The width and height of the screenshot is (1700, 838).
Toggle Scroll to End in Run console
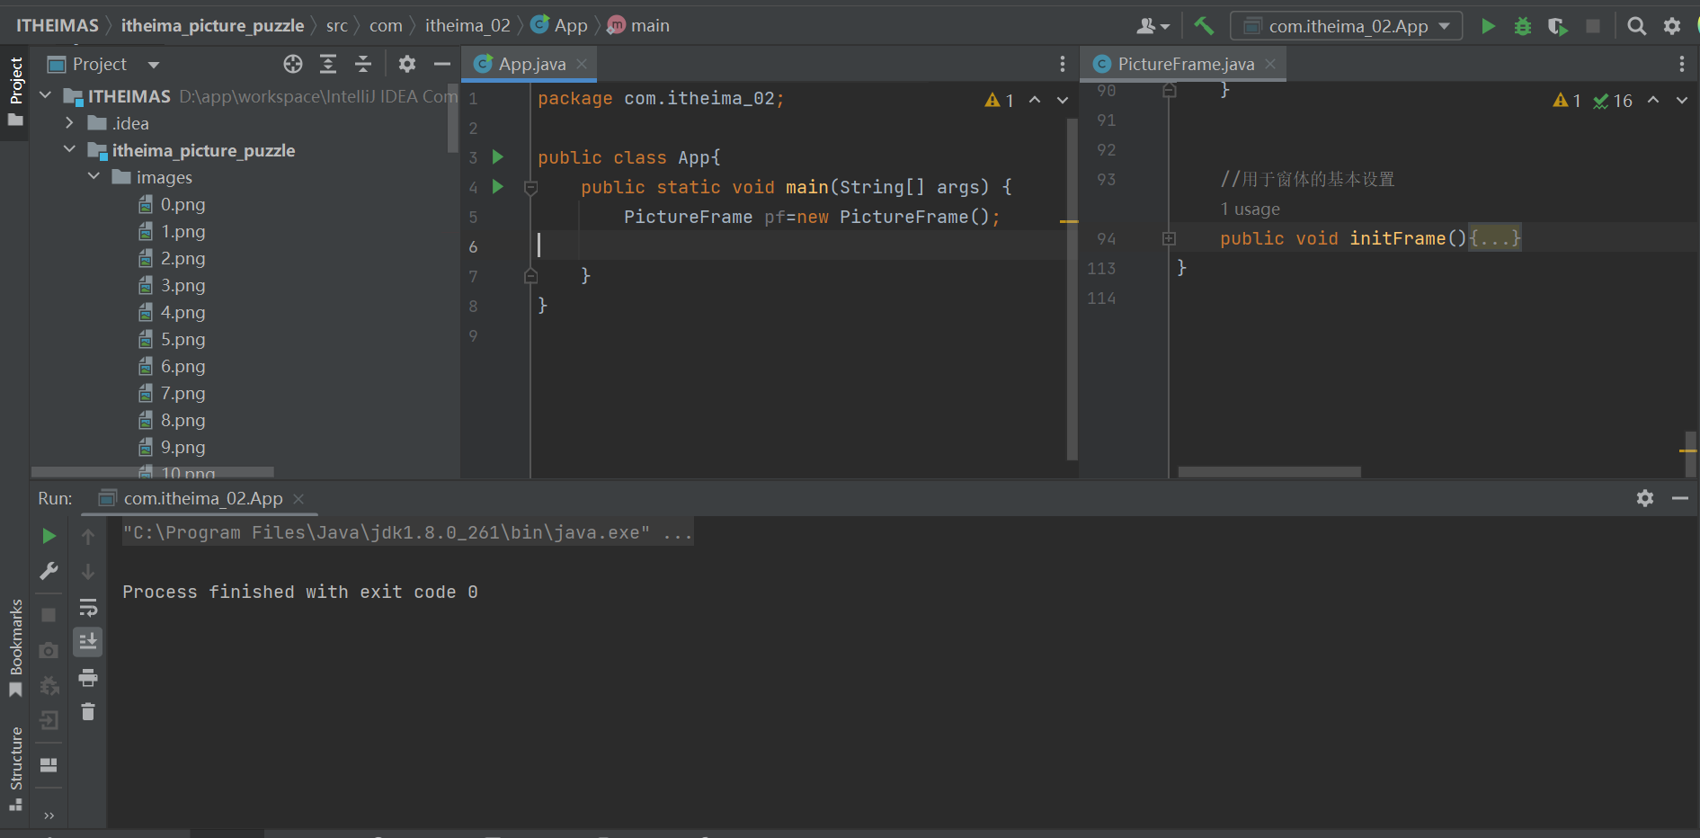pyautogui.click(x=88, y=642)
